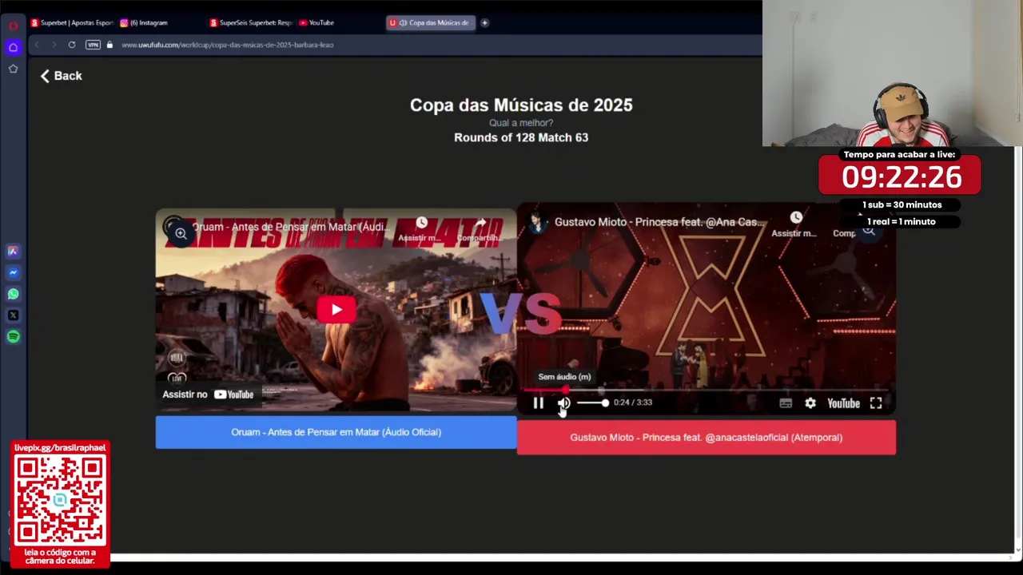Image resolution: width=1023 pixels, height=575 pixels.
Task: Click the 0:24 / 3:33 time display
Action: [633, 402]
